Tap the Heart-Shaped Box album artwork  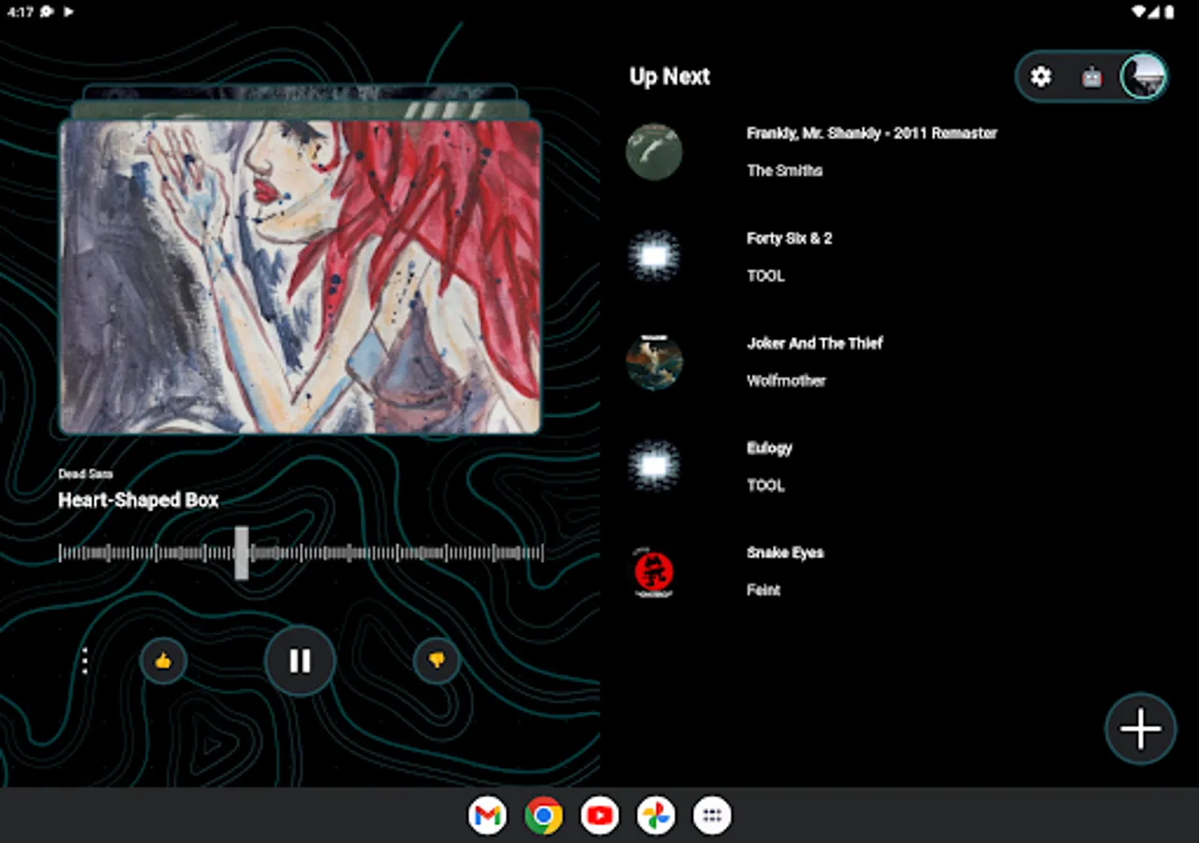[x=301, y=276]
